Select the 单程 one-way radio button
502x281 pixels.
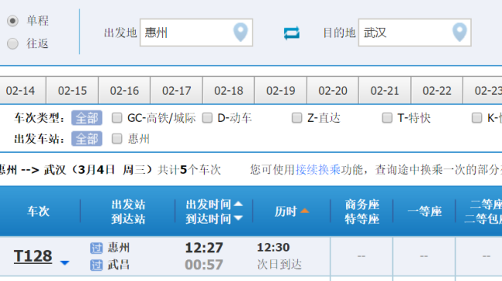coord(12,21)
